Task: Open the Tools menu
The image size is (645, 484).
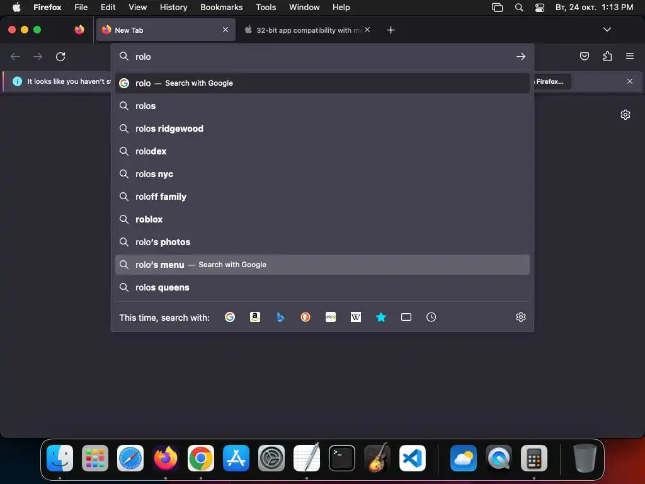Action: [266, 7]
